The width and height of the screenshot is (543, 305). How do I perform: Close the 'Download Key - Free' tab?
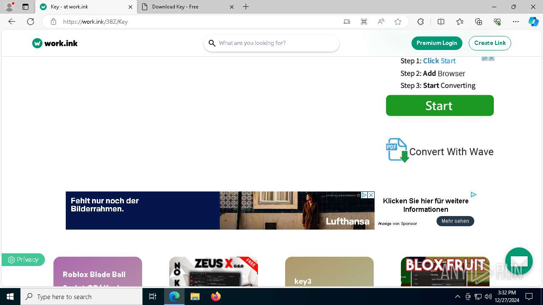(232, 7)
